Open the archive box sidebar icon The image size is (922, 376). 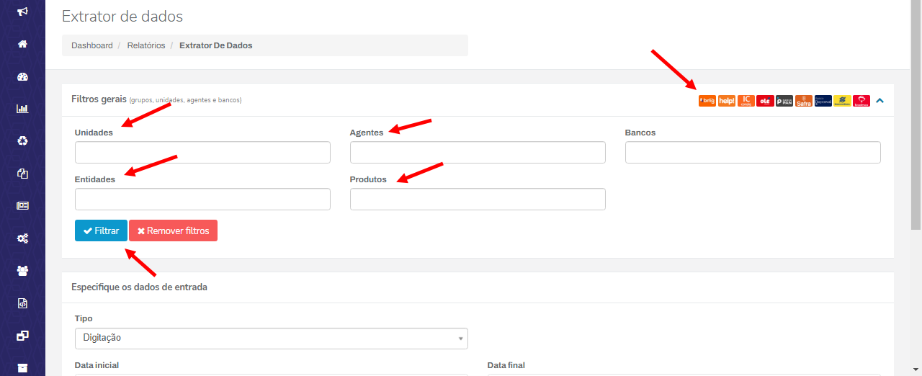coord(22,368)
